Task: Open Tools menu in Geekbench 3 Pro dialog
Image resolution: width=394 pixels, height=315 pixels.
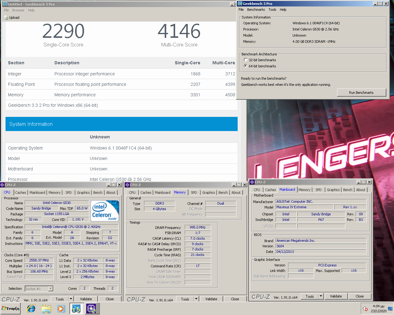Action: pyautogui.click(x=272, y=10)
